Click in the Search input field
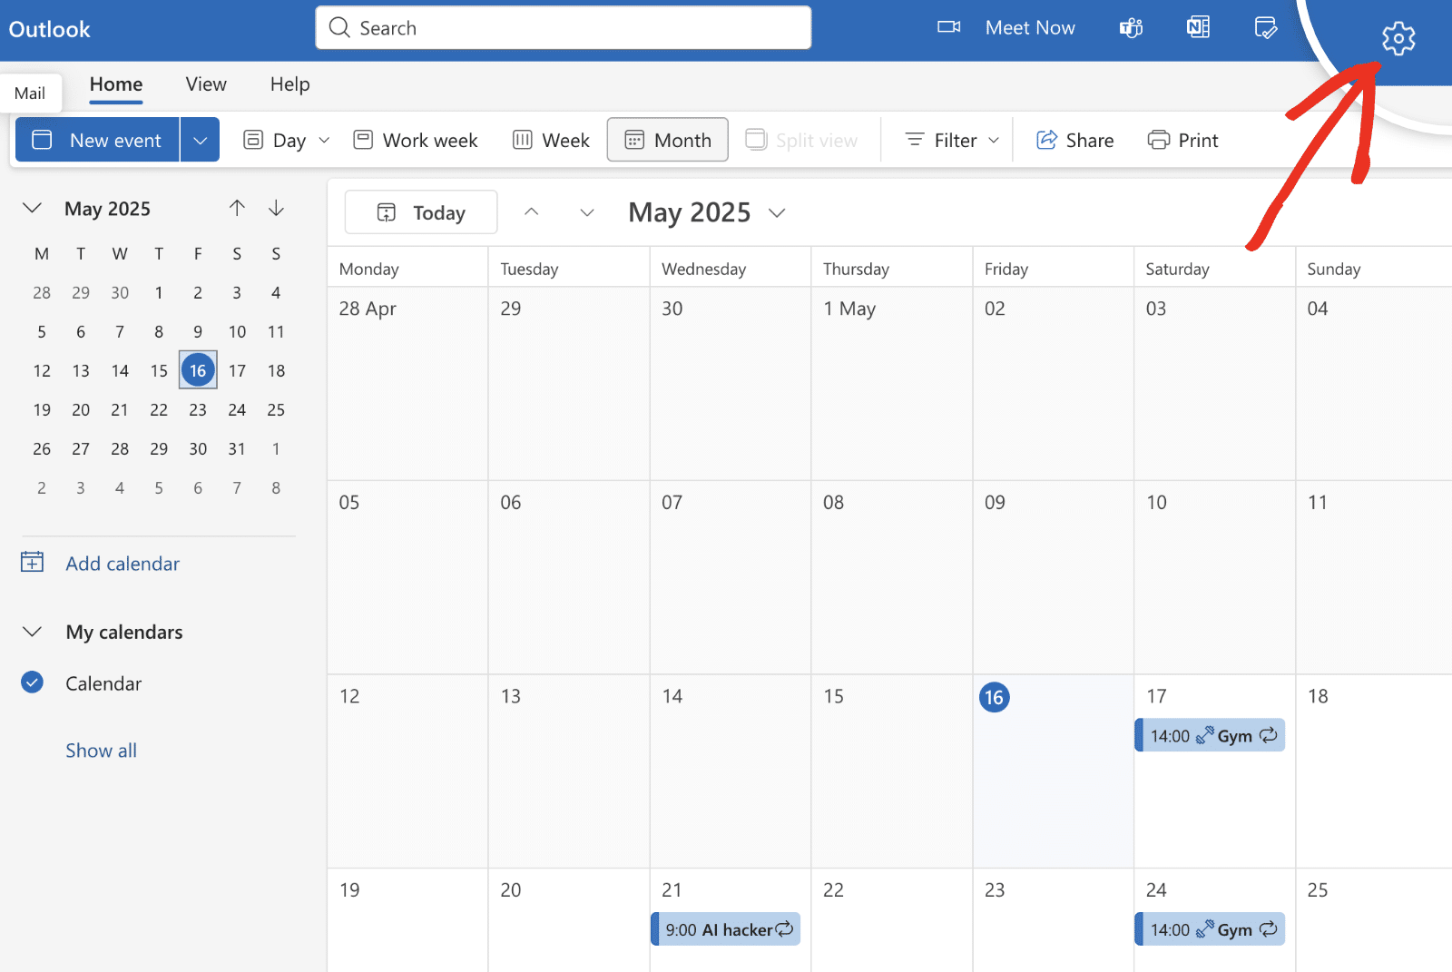 [x=564, y=28]
